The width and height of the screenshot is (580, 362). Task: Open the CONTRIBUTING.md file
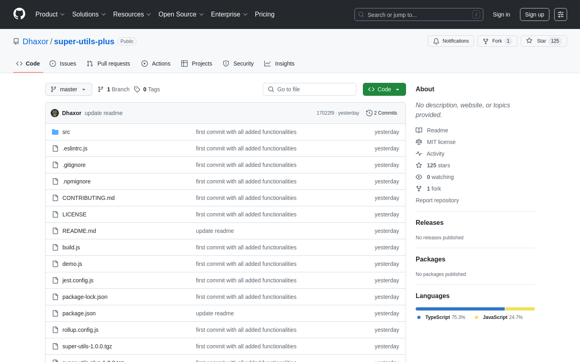tap(89, 198)
